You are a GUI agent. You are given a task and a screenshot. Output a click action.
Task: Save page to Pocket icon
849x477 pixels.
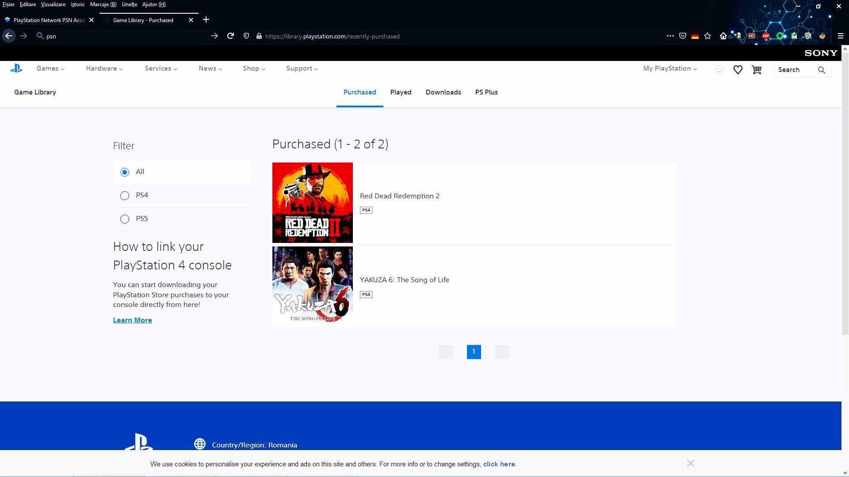[x=683, y=36]
